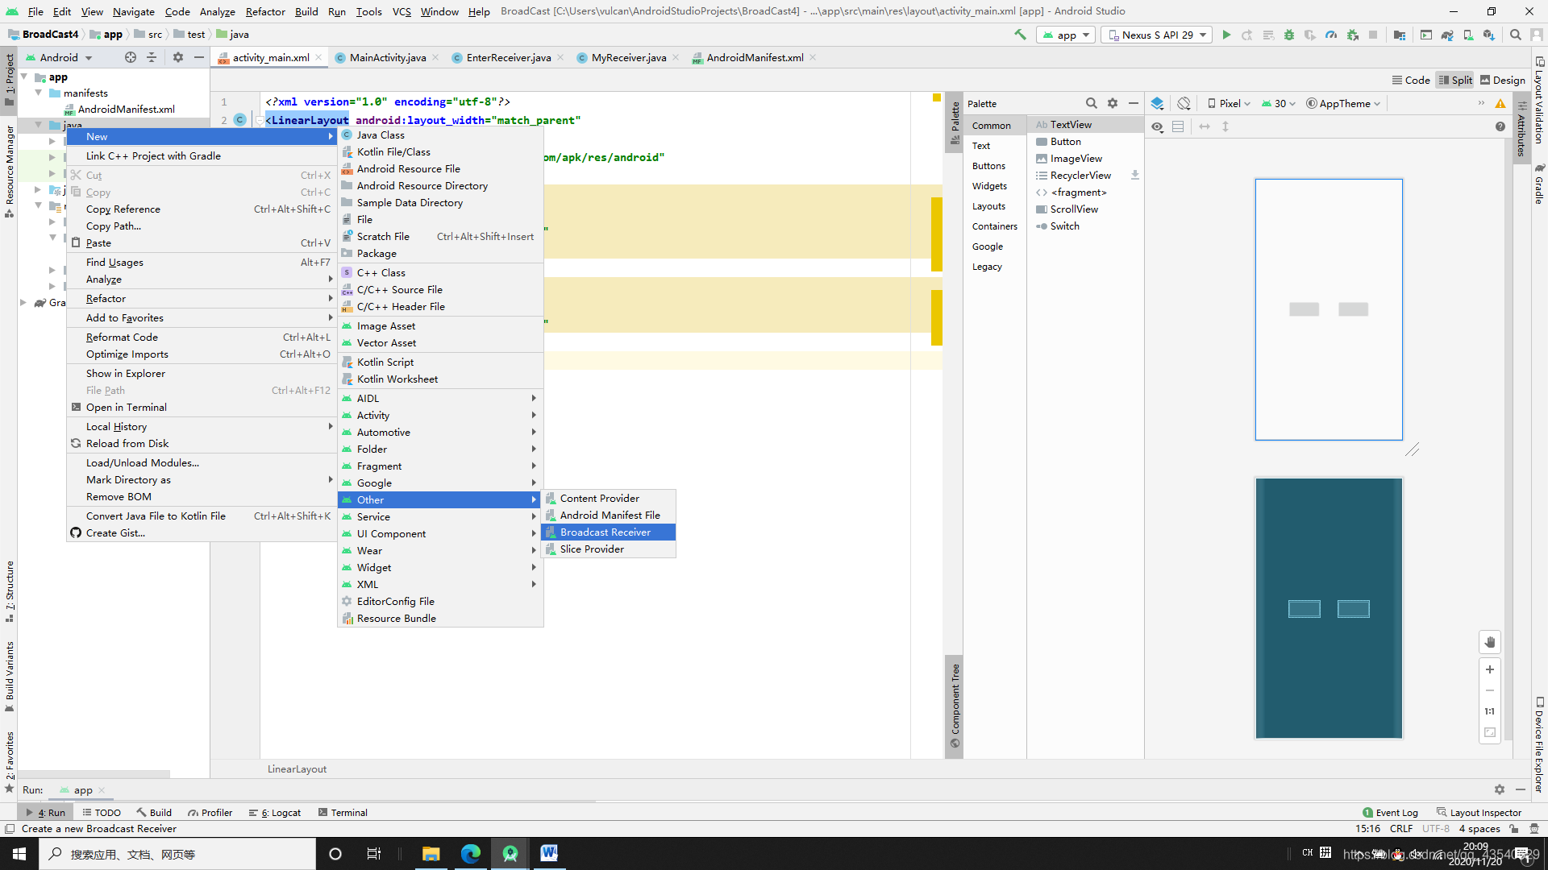
Task: Open the app run configuration dropdown
Action: (1066, 35)
